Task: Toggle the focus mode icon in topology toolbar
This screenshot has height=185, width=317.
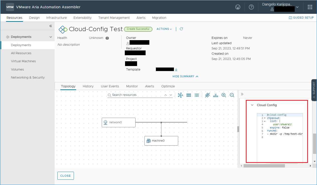Action: (x=207, y=95)
